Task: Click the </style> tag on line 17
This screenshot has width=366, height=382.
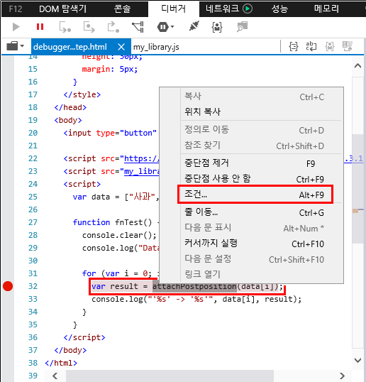Action: pyautogui.click(x=82, y=94)
